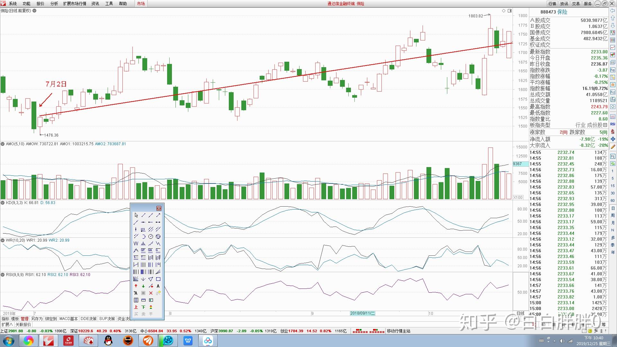Viewport: 617px width, 347px height.
Task: Select the arc drawing tool in palette
Action: [x=143, y=236]
